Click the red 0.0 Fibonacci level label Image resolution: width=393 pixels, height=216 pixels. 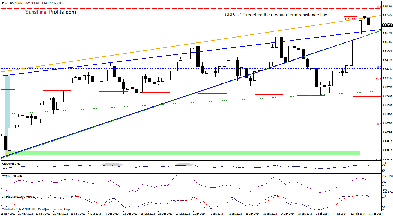click(379, 7)
